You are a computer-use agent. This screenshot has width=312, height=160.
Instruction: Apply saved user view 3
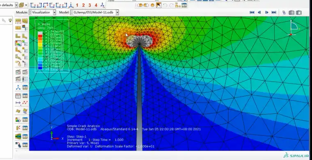tap(90, 5)
